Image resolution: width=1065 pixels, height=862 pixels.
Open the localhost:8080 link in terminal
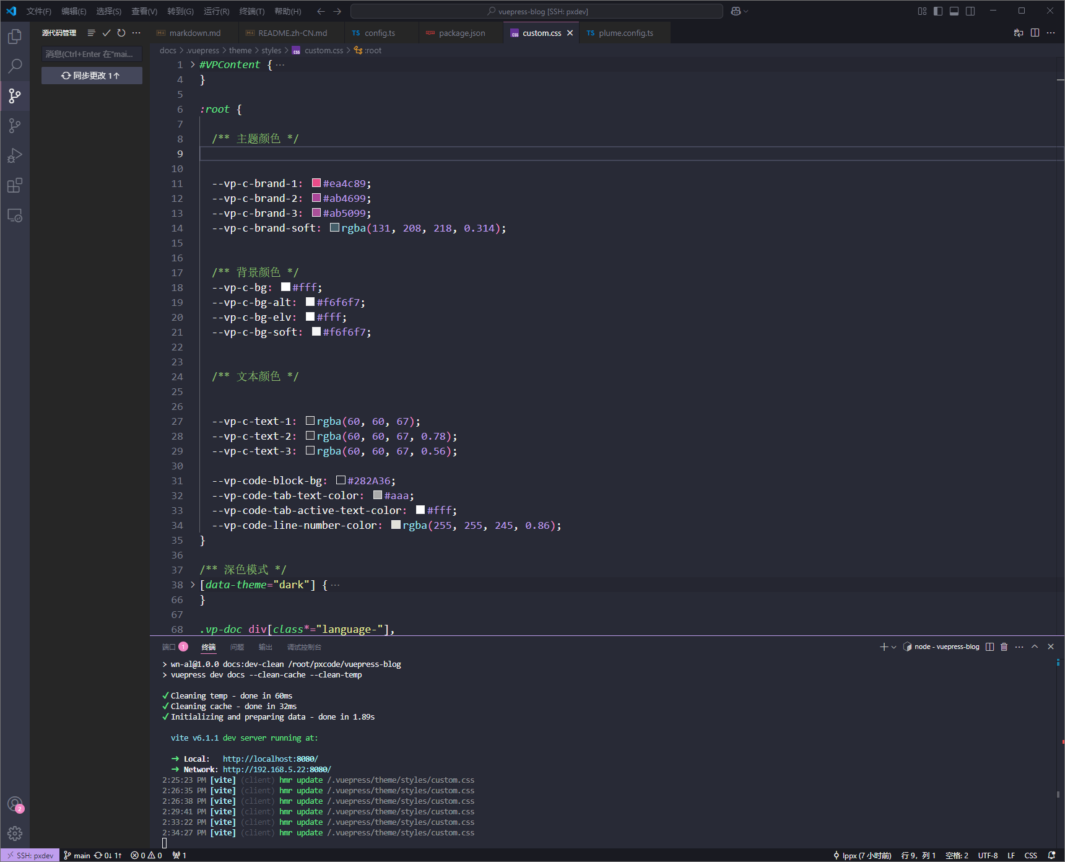point(271,759)
